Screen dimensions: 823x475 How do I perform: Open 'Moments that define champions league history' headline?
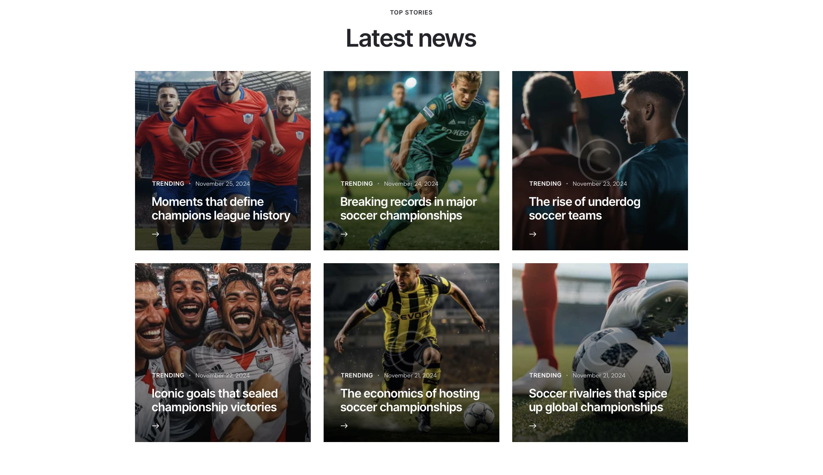point(221,208)
